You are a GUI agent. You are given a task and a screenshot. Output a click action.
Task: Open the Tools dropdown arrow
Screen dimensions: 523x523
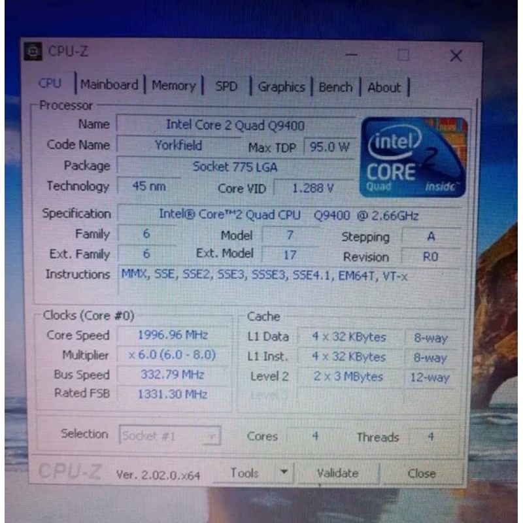click(284, 472)
